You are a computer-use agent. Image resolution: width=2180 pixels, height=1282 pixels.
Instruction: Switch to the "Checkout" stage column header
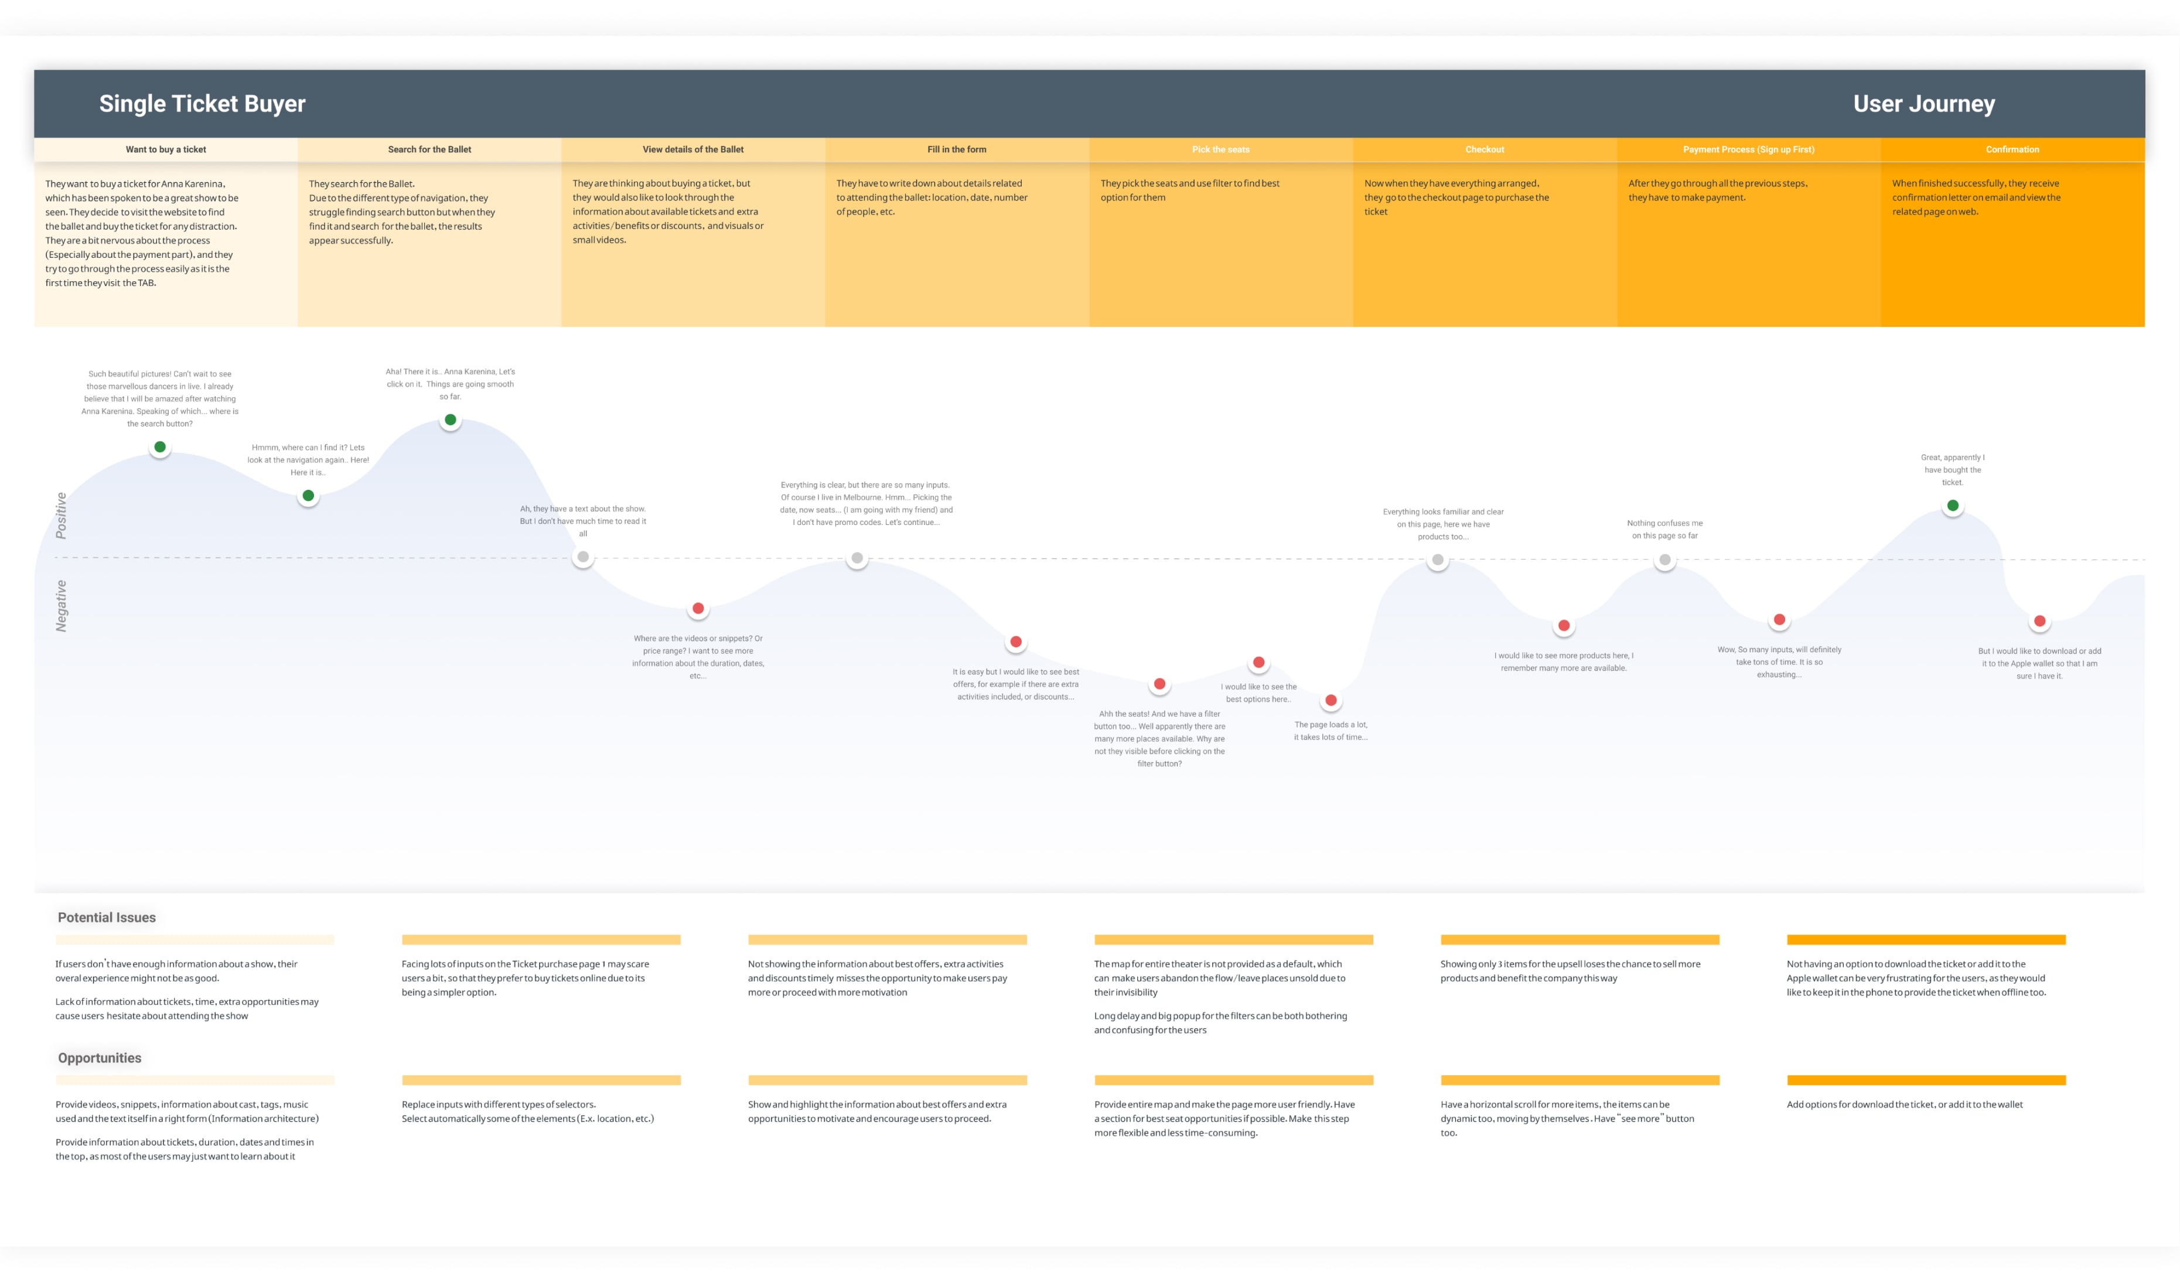[x=1485, y=149]
